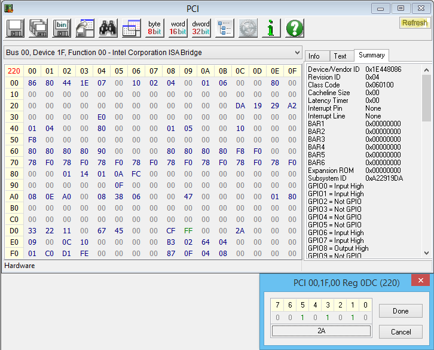
Task: Click the overlapping tables compare icon
Action: 131,28
